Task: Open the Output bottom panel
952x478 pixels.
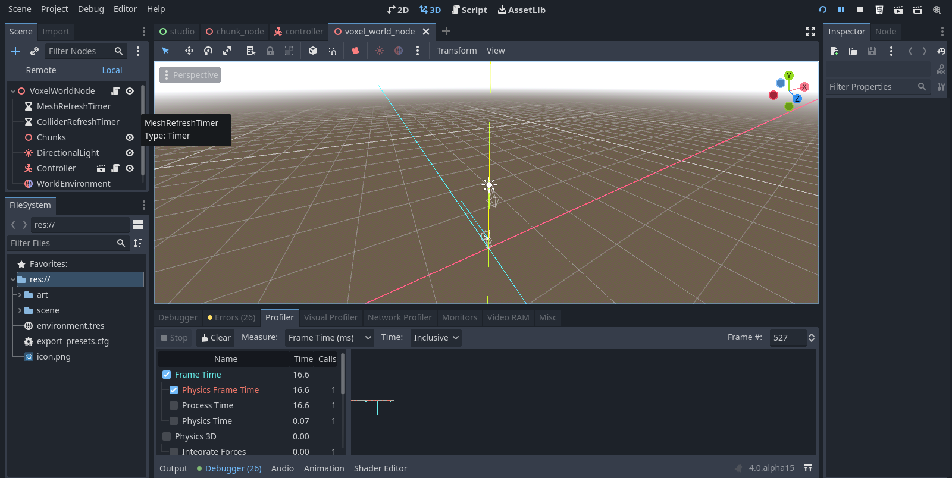Action: (x=173, y=468)
